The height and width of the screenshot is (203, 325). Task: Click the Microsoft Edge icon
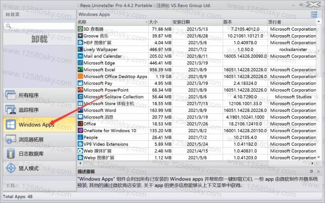pos(80,63)
